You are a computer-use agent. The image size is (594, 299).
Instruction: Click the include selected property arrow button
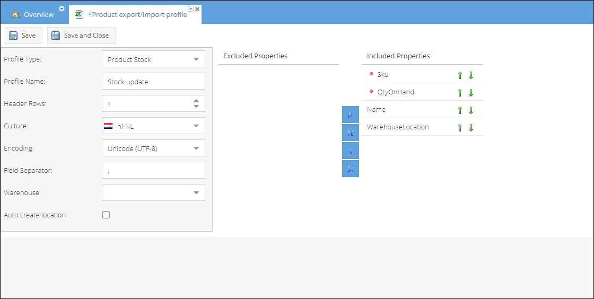(351, 115)
